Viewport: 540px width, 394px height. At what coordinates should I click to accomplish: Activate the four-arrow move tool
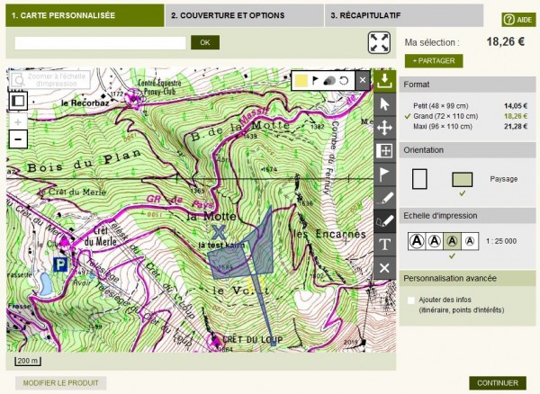click(x=384, y=127)
